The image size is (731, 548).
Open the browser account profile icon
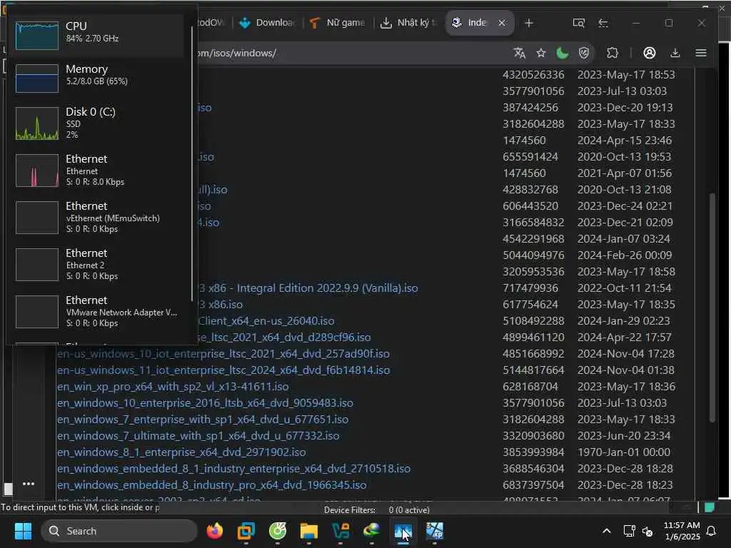pyautogui.click(x=650, y=53)
